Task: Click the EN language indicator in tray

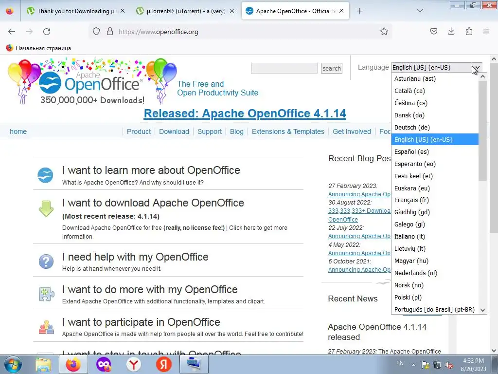Action: coord(400,363)
